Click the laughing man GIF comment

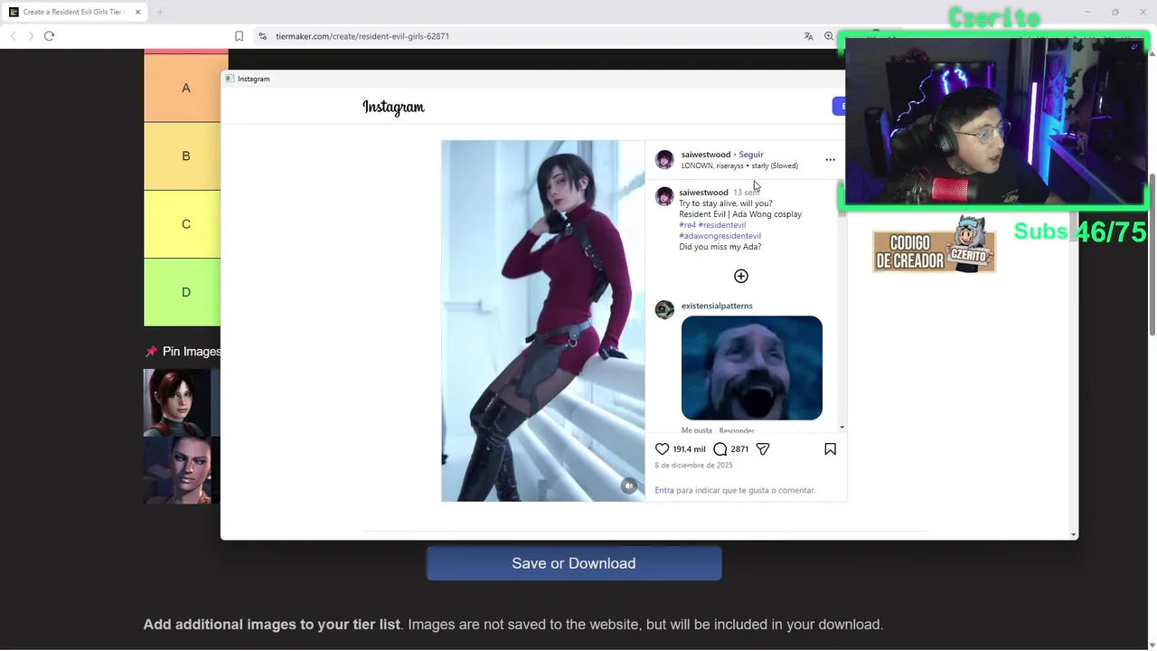pos(752,368)
